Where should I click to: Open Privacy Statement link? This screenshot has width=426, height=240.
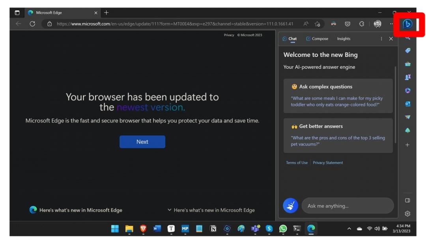(x=328, y=163)
